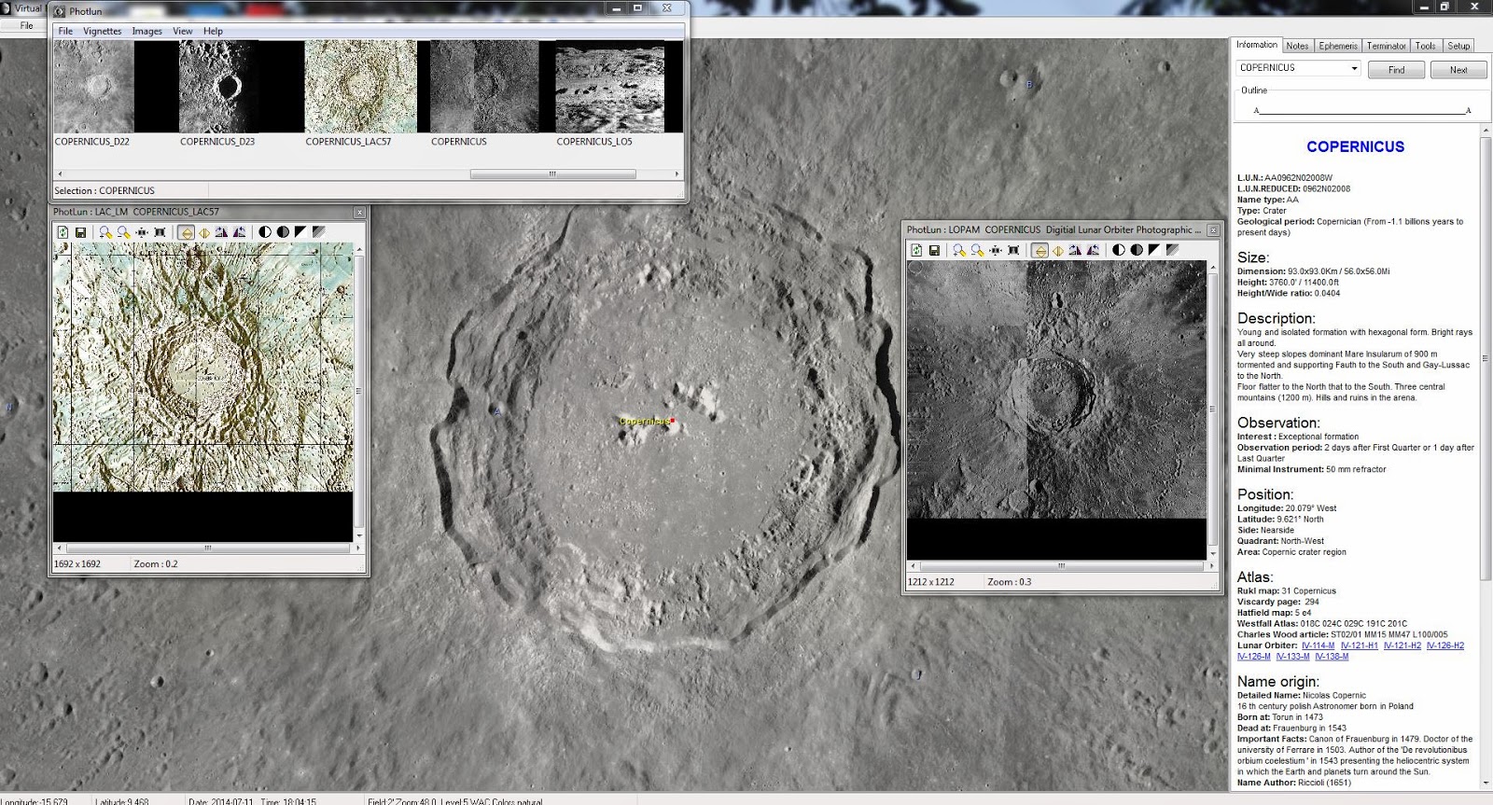The height and width of the screenshot is (805, 1493).
Task: Switch to the Notes tab
Action: pyautogui.click(x=1297, y=46)
